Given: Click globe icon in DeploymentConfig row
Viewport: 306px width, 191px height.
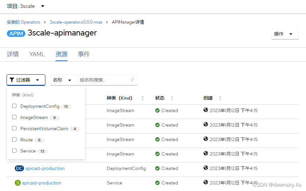Looking at the screenshot, I should click(206, 168).
